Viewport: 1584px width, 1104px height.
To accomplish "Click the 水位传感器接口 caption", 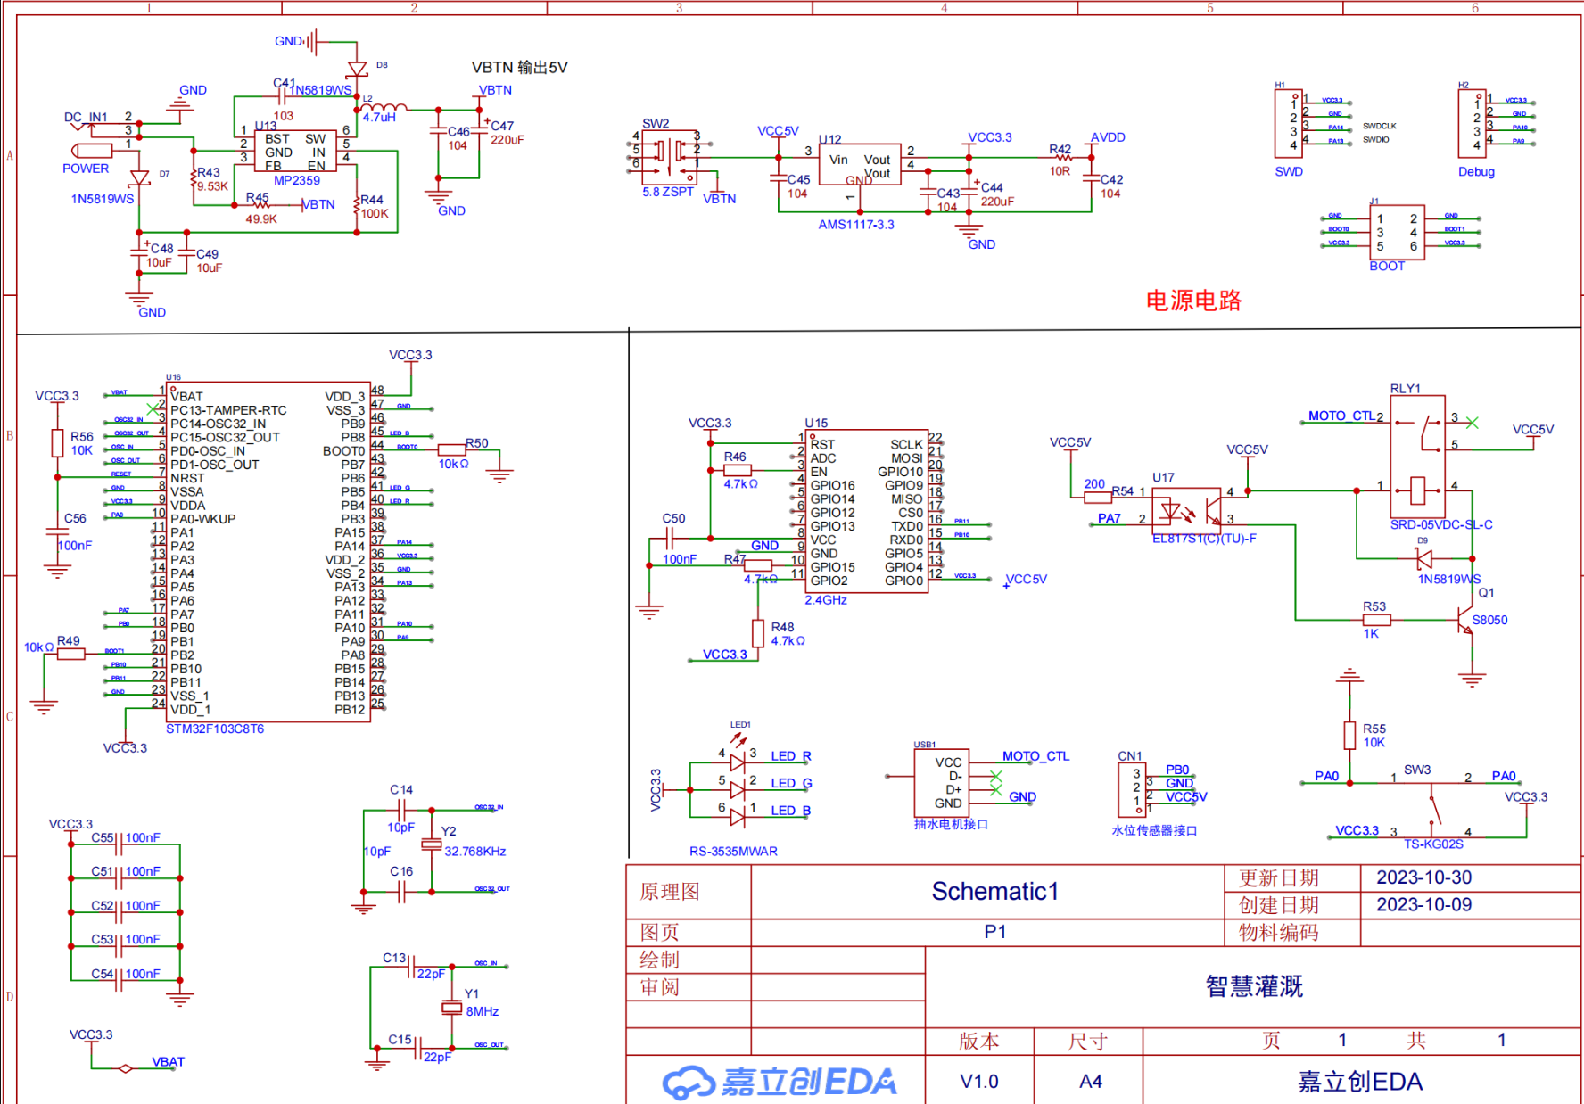I will coord(1154,831).
